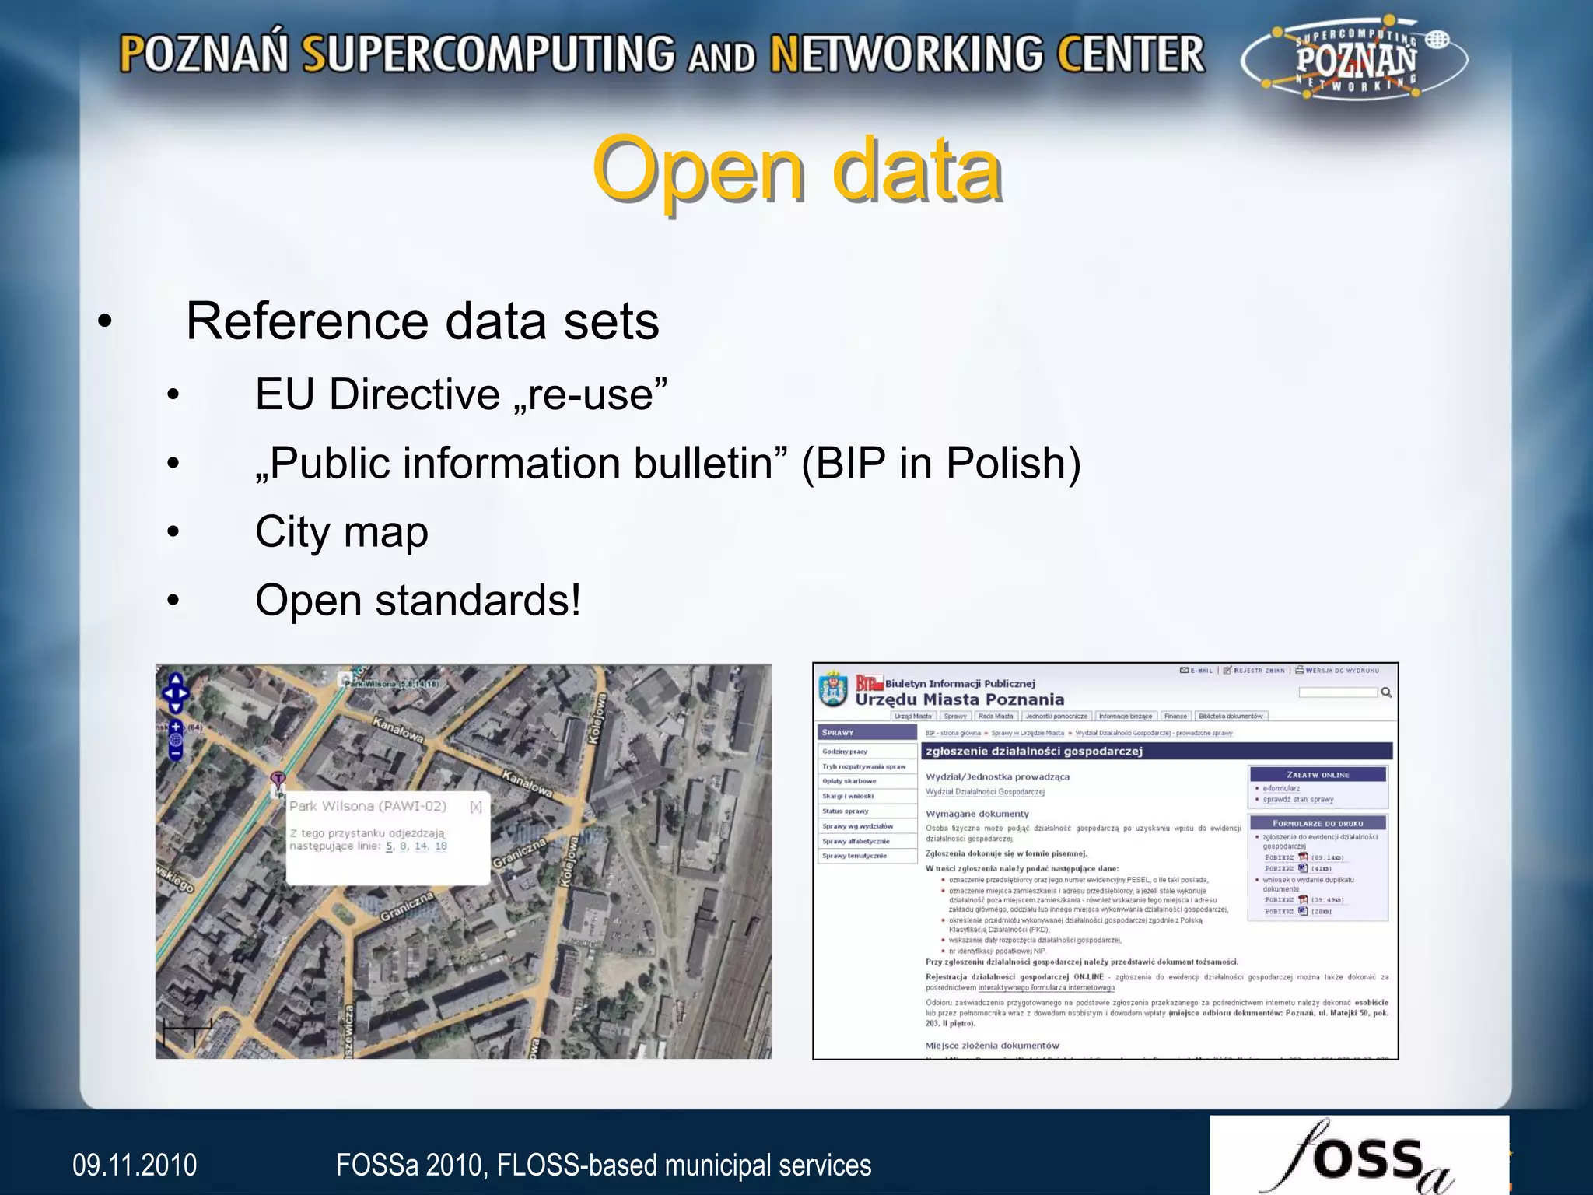Click the Załatw online panel header
This screenshot has height=1195, width=1593.
click(x=1318, y=775)
